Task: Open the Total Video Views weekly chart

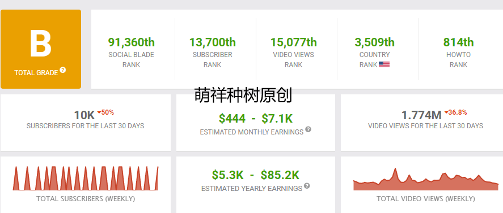Action: [x=426, y=179]
